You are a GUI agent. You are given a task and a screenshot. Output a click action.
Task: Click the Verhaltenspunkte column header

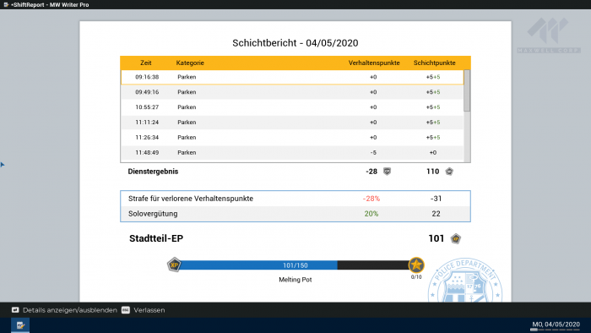tap(374, 63)
